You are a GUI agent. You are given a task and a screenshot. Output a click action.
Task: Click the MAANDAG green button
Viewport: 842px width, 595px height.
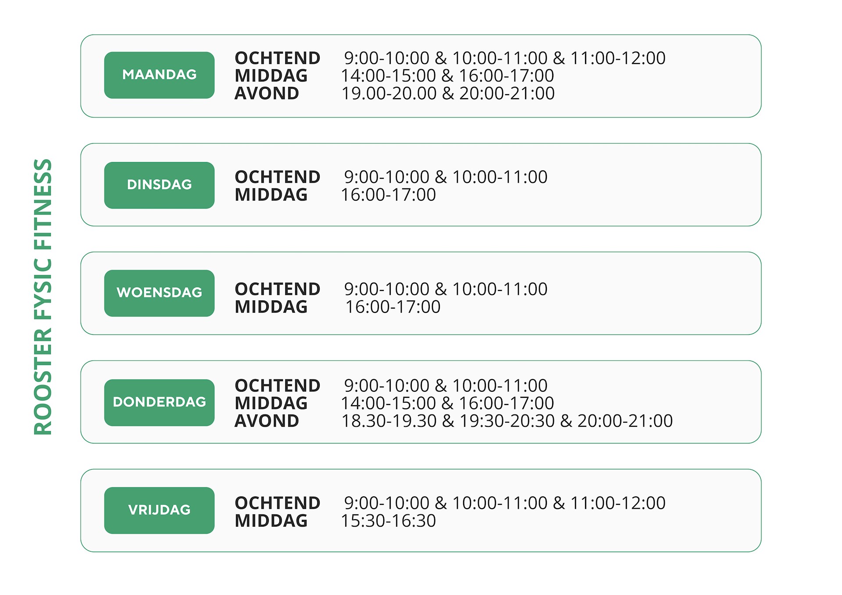coord(159,75)
